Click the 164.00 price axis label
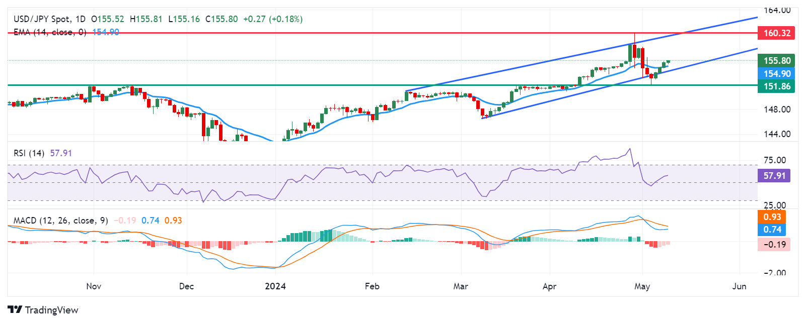806x323 pixels. [777, 10]
